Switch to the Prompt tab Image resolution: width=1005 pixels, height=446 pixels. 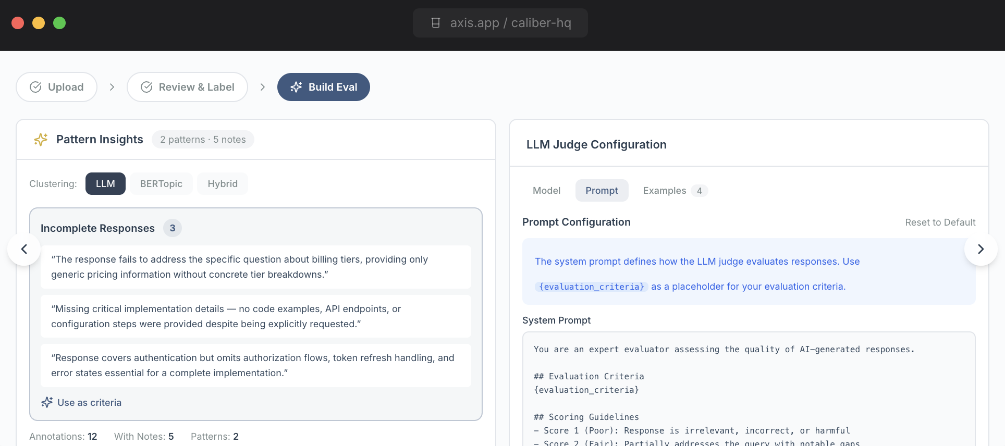602,191
